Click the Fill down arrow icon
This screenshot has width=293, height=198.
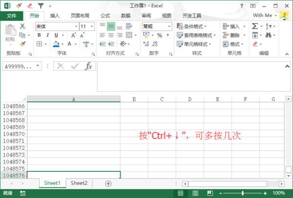click(x=255, y=35)
